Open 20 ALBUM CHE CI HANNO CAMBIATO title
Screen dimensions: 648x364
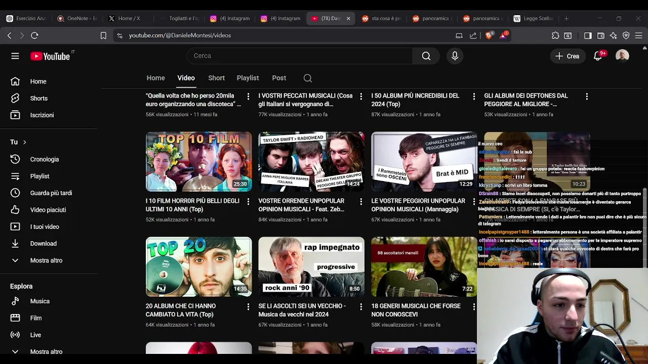pyautogui.click(x=181, y=310)
